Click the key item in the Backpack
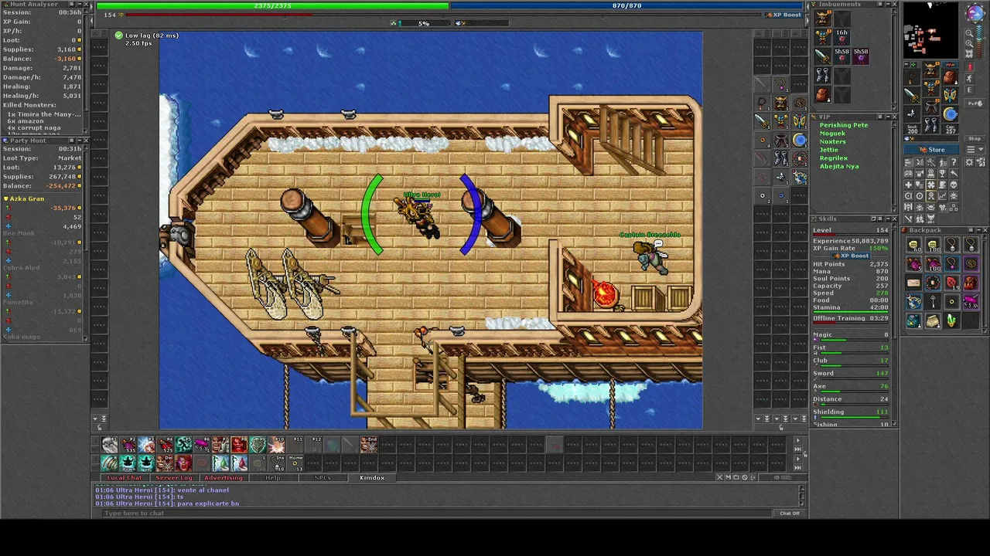The height and width of the screenshot is (556, 990). (933, 302)
